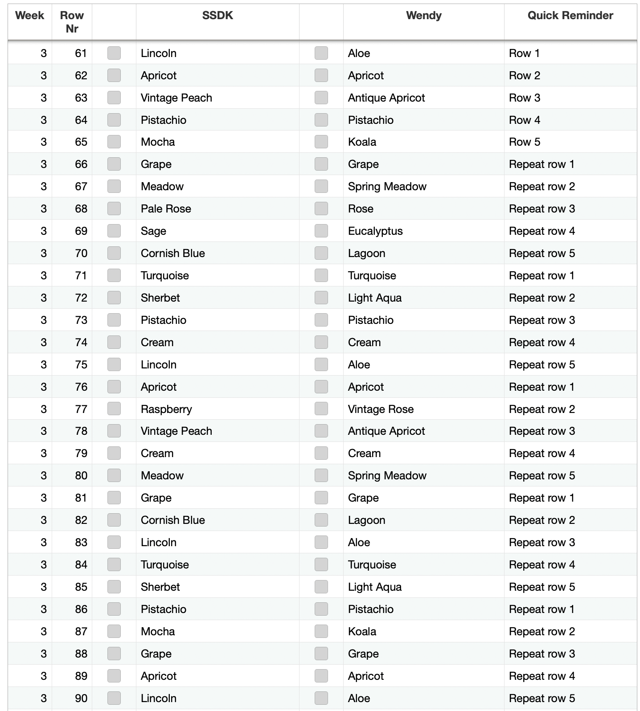Mark the Wendy checkbox for row 80 Spring Meadow
Image resolution: width=640 pixels, height=711 pixels.
click(x=321, y=475)
